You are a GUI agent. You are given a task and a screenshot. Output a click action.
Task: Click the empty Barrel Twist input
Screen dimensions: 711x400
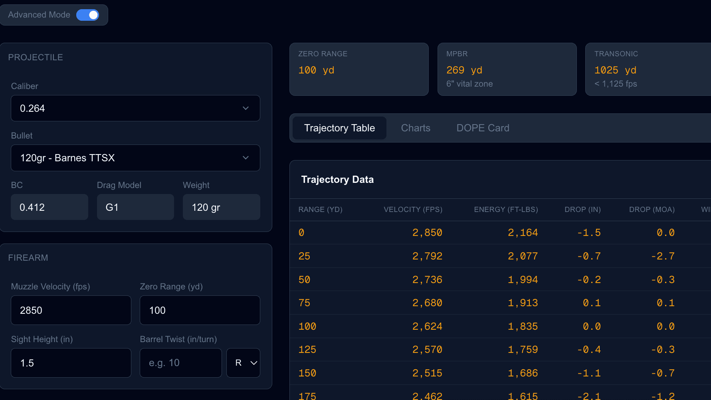(x=180, y=362)
